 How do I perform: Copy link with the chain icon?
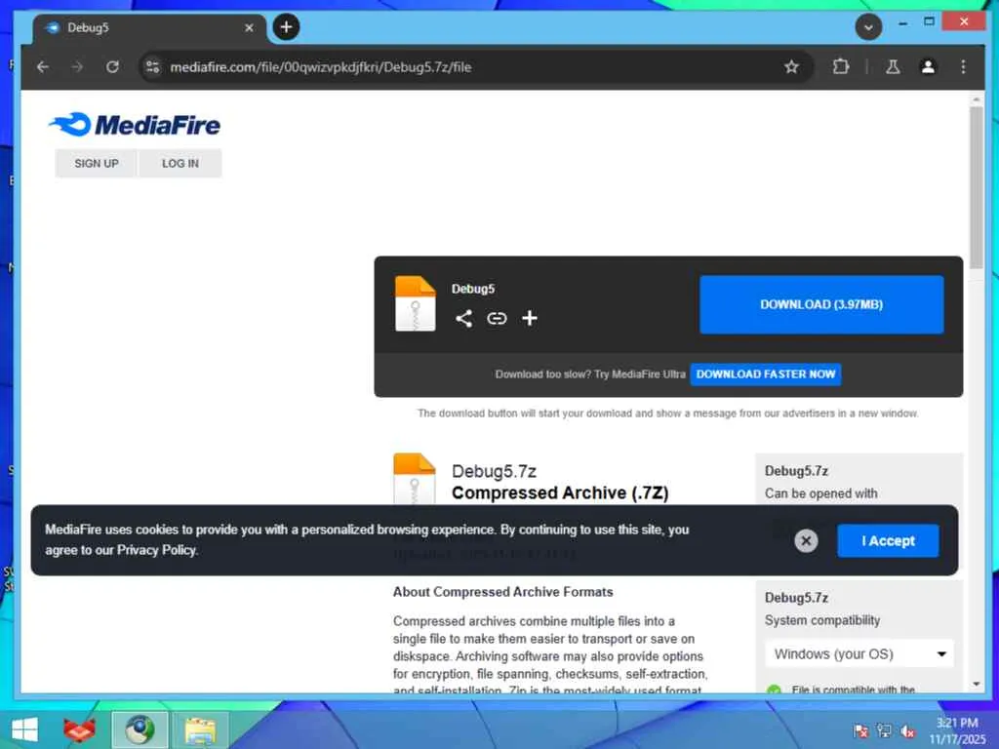click(x=497, y=319)
